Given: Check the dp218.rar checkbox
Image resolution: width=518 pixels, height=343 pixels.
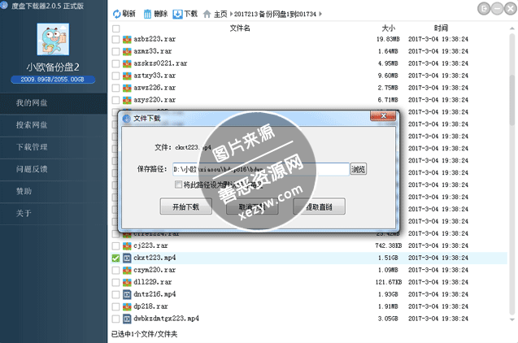Looking at the screenshot, I should 115,307.
